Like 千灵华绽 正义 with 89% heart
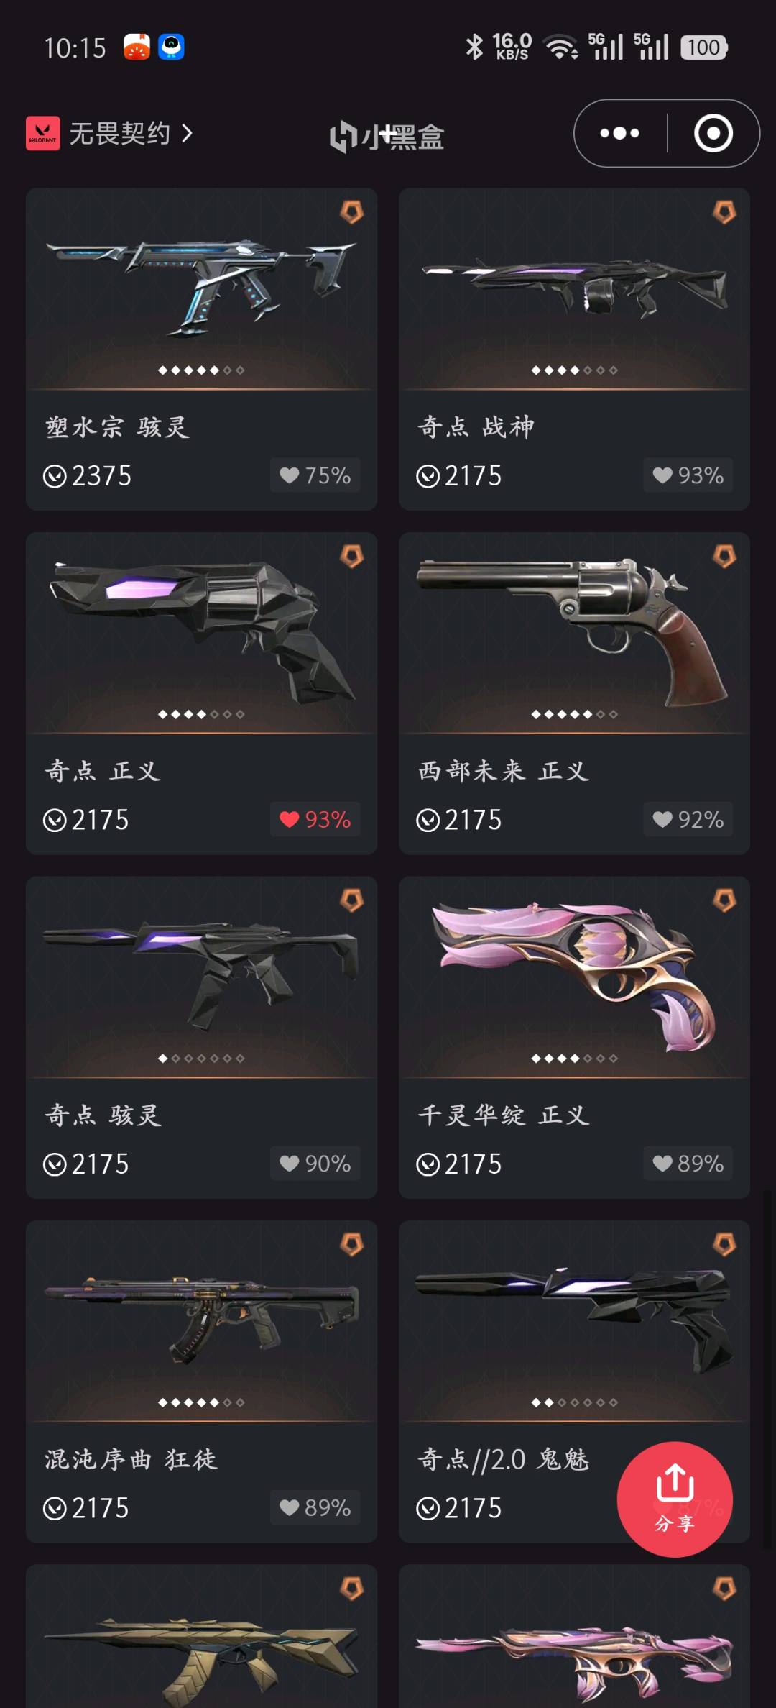The width and height of the screenshot is (776, 1708). (688, 1163)
